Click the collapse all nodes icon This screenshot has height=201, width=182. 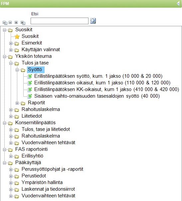[x=5, y=23]
